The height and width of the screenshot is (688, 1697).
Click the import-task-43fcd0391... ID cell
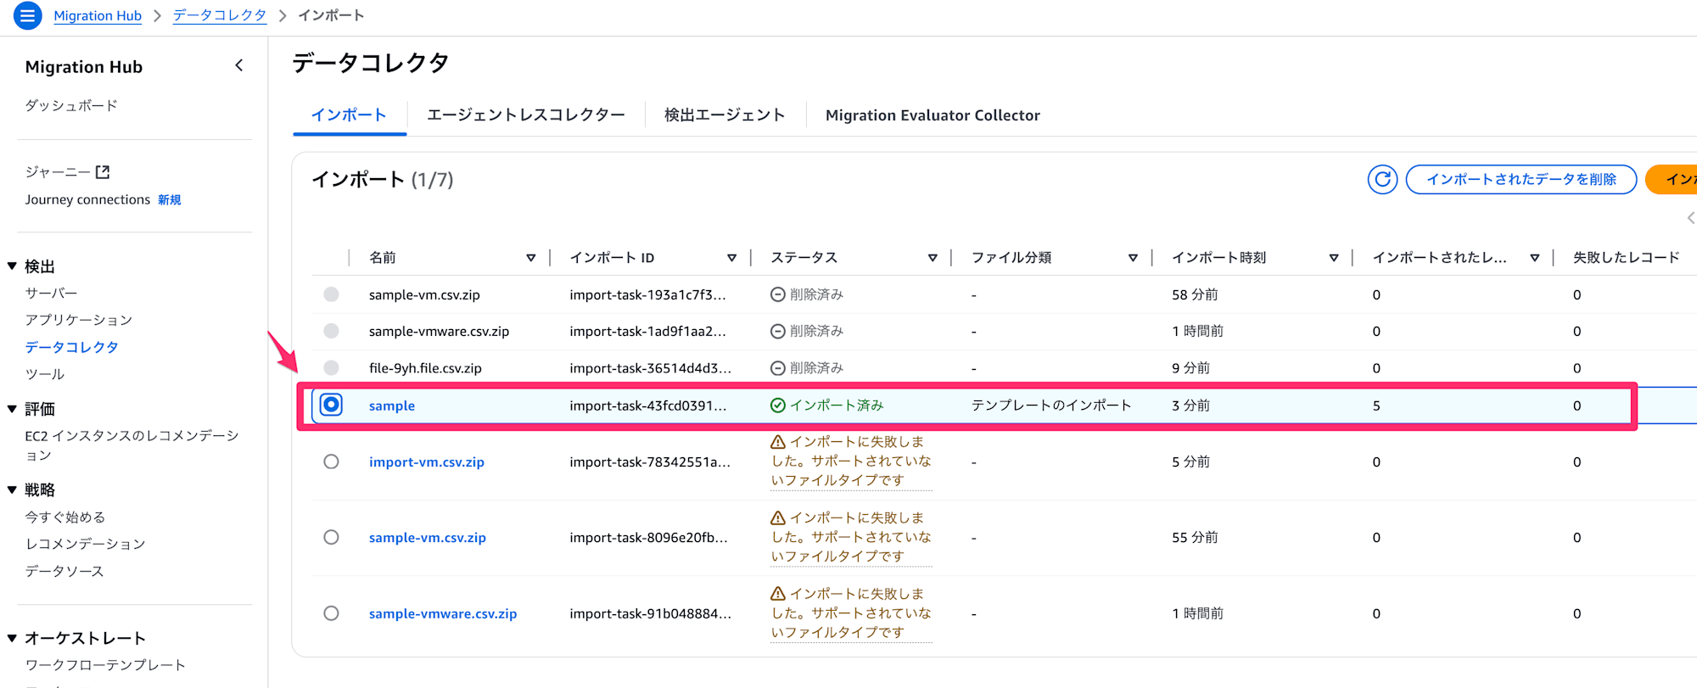pos(648,406)
